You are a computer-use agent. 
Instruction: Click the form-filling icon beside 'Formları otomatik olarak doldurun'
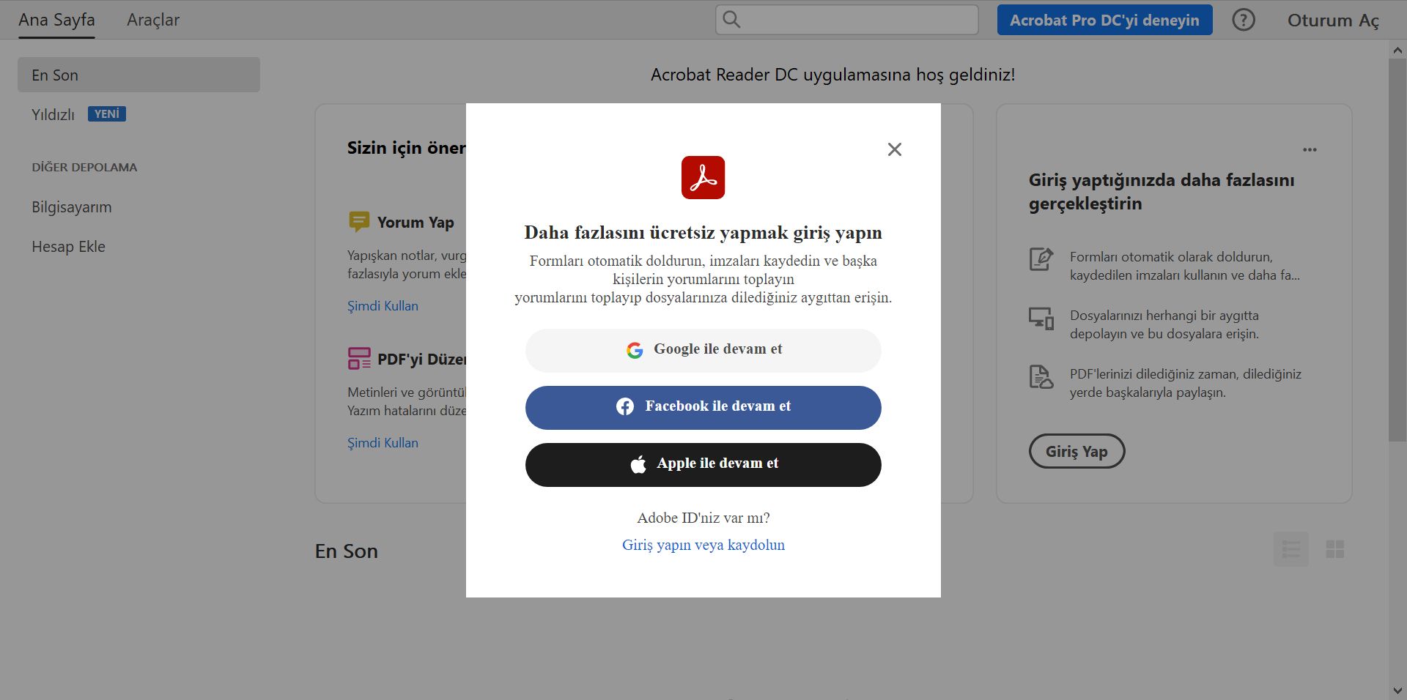click(1041, 259)
